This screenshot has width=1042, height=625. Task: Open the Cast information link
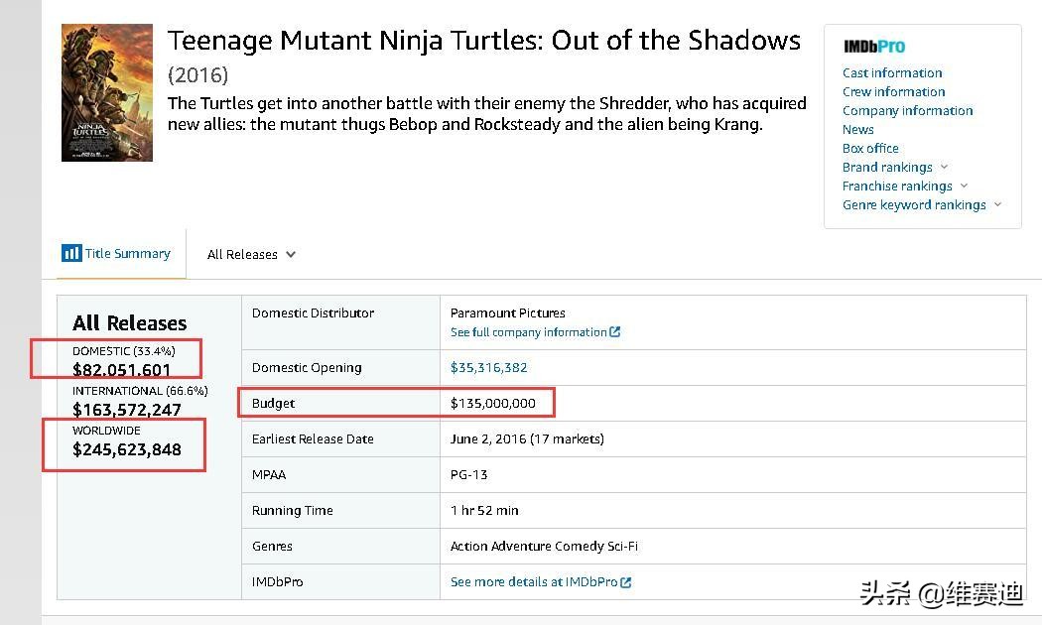coord(892,72)
